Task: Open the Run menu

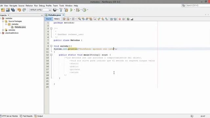Action: coord(36,6)
